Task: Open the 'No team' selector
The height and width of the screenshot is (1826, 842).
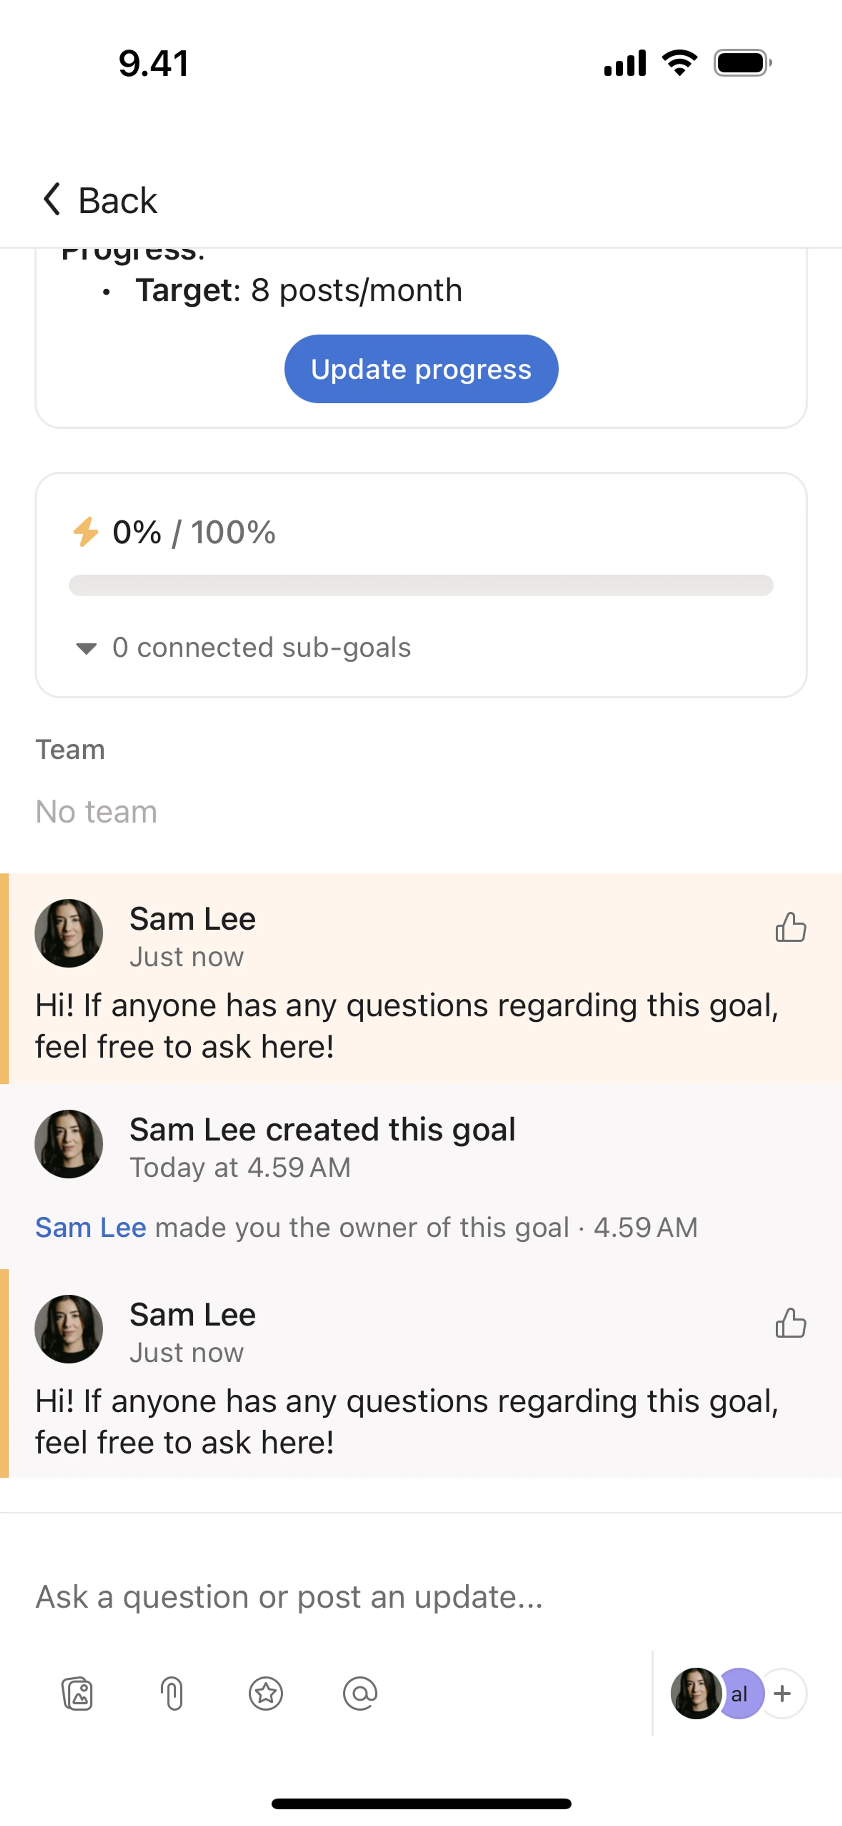Action: tap(96, 812)
